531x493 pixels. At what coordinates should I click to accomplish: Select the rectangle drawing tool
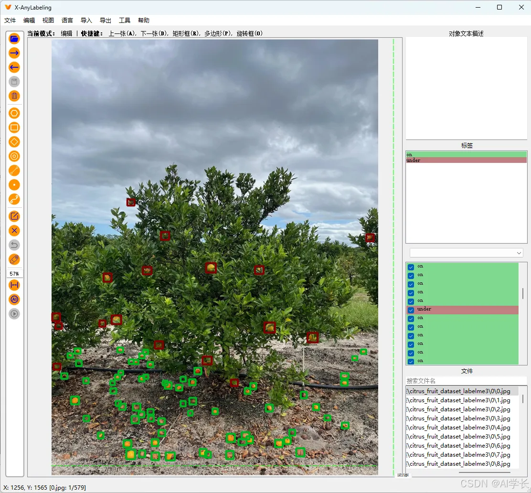14,128
